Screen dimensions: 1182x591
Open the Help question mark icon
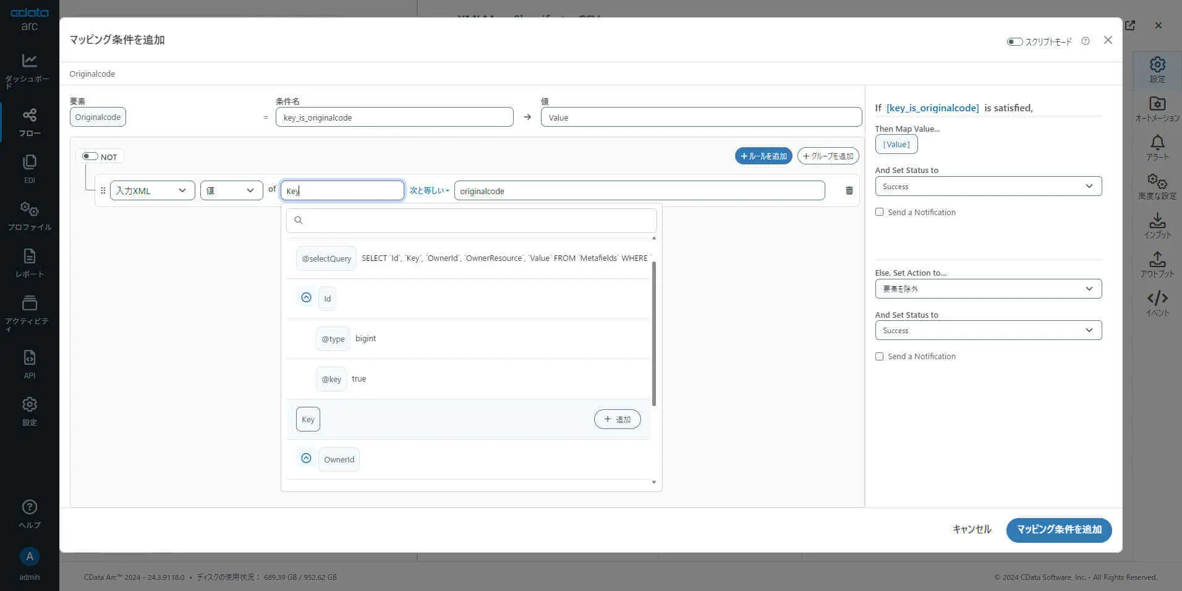coord(29,507)
